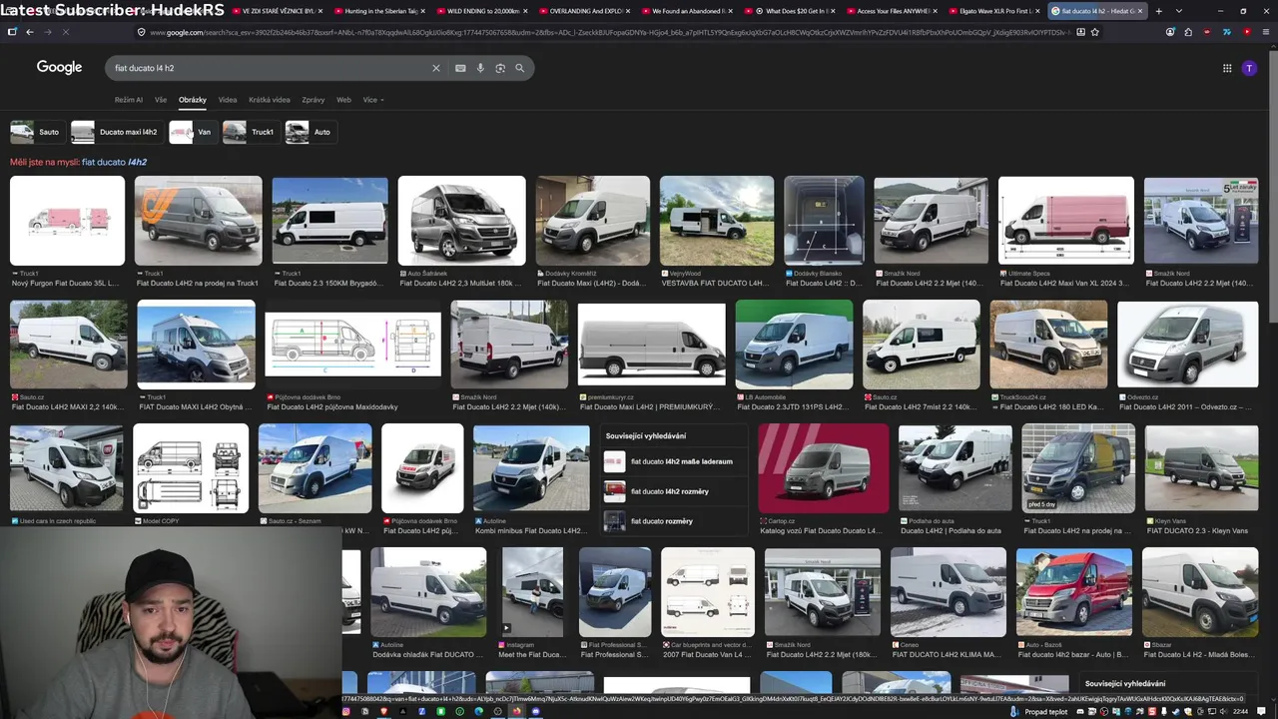
Task: Submit search with magnifying glass icon
Action: (519, 68)
